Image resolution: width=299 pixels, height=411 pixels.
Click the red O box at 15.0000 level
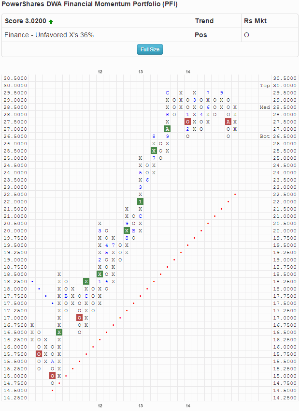pyautogui.click(x=52, y=376)
